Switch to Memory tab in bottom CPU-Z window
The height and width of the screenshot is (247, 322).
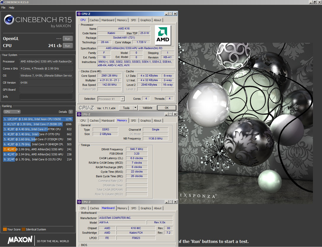[x=122, y=208]
